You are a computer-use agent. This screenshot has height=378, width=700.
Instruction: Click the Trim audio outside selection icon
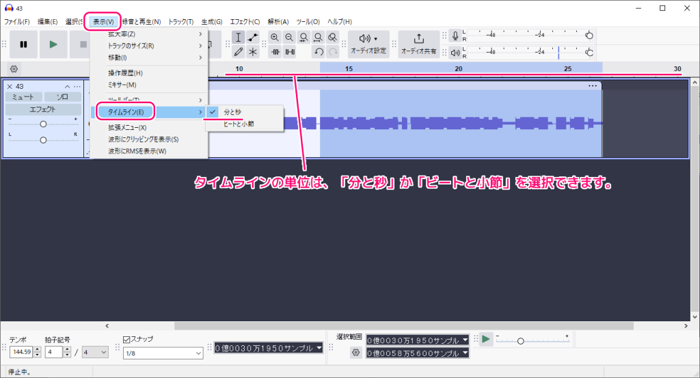[275, 52]
